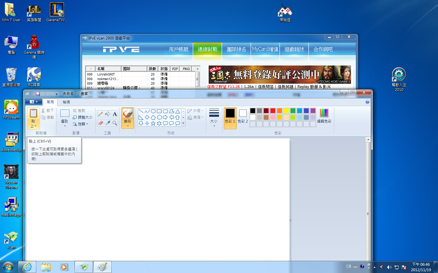Select the Five-point star shape
438x273 pixels.
(x=153, y=123)
